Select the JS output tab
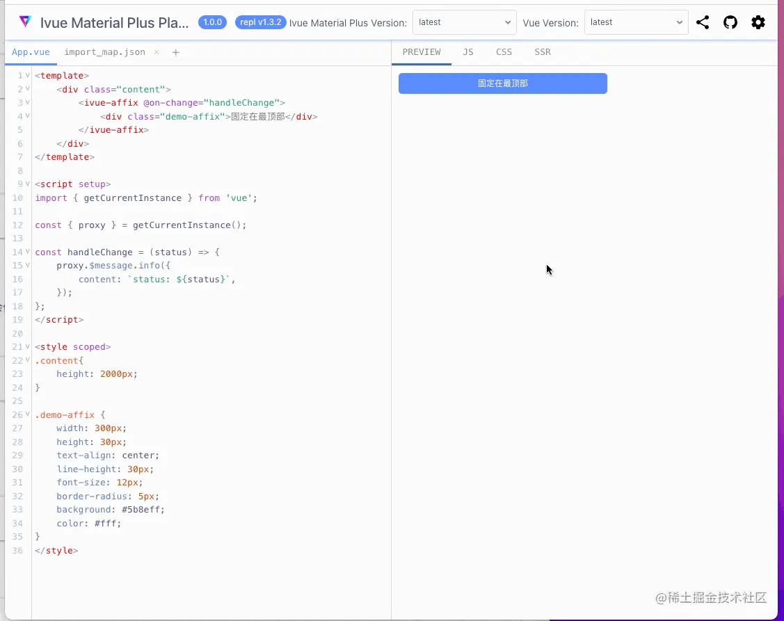The height and width of the screenshot is (621, 784). [x=468, y=52]
